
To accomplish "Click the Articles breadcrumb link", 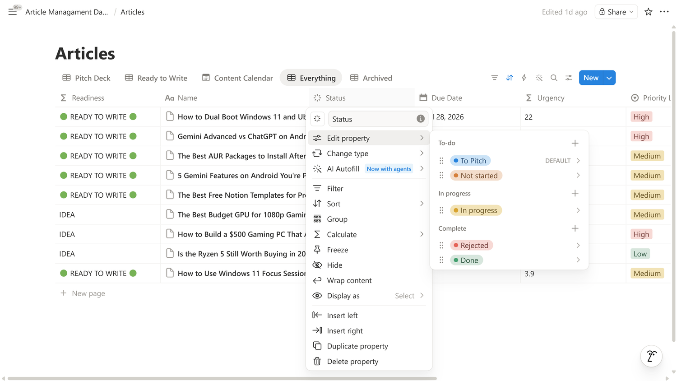I will click(132, 12).
